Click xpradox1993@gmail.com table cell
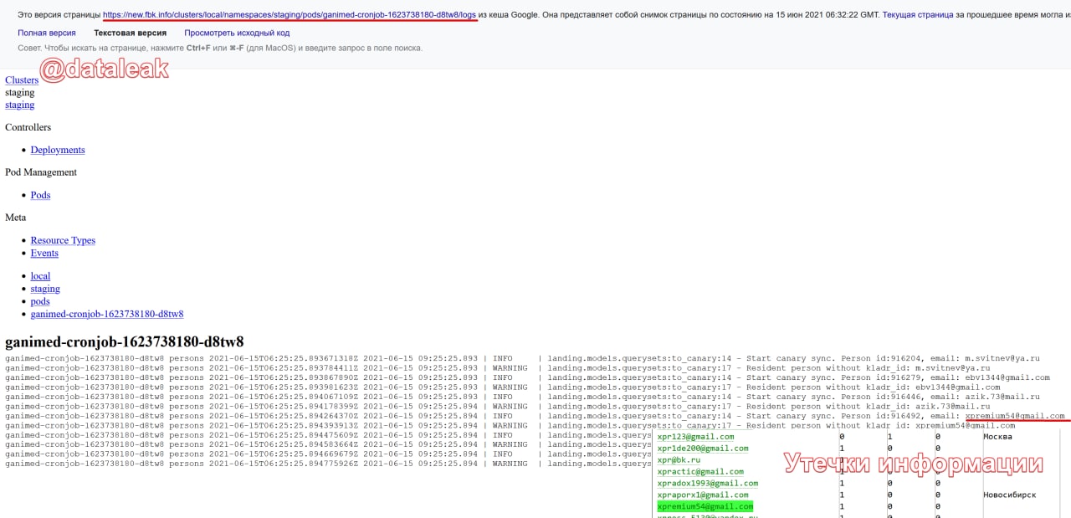 708,484
